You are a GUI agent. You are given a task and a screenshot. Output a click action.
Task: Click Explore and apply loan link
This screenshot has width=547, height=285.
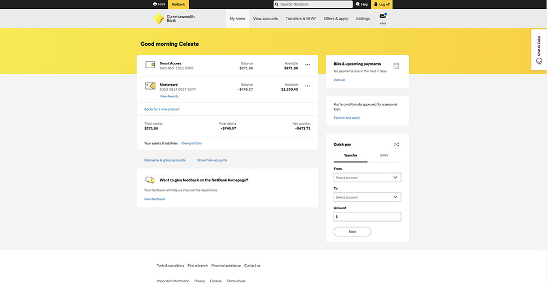pos(347,118)
